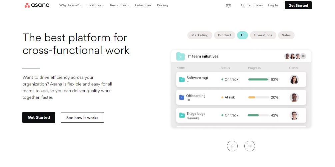Click the Software mgt project name
The image size is (335, 167).
pyautogui.click(x=197, y=78)
